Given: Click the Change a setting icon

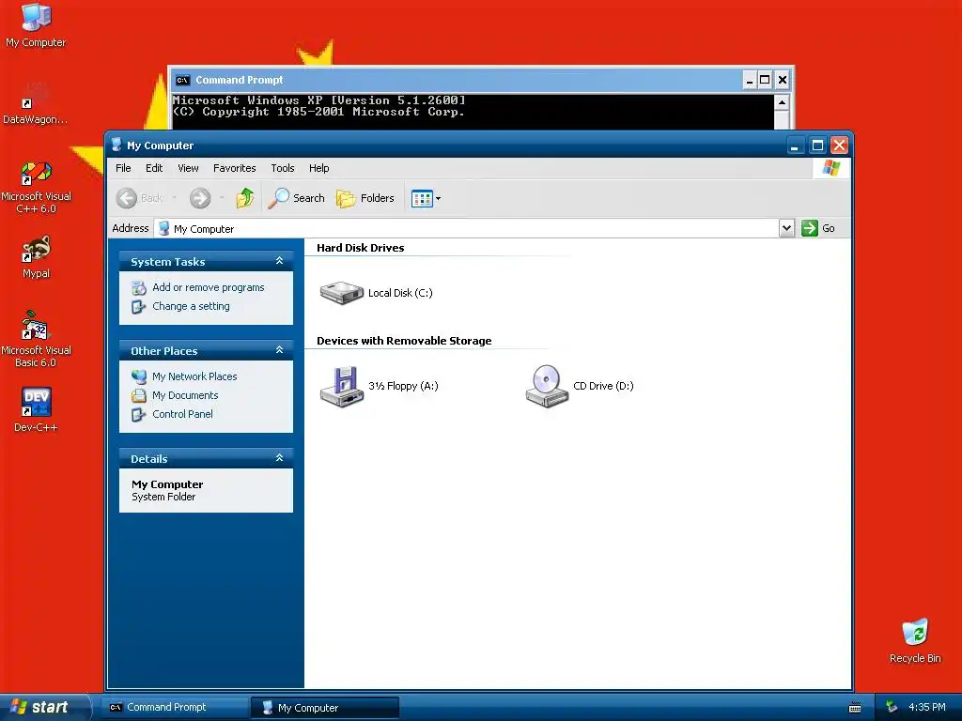Looking at the screenshot, I should [x=139, y=307].
